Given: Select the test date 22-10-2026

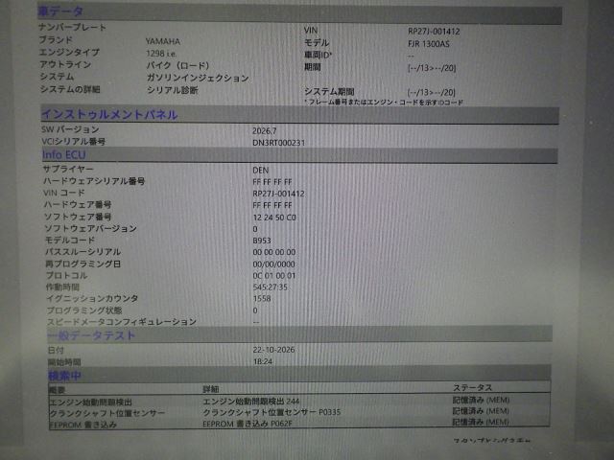Looking at the screenshot, I should tap(273, 350).
